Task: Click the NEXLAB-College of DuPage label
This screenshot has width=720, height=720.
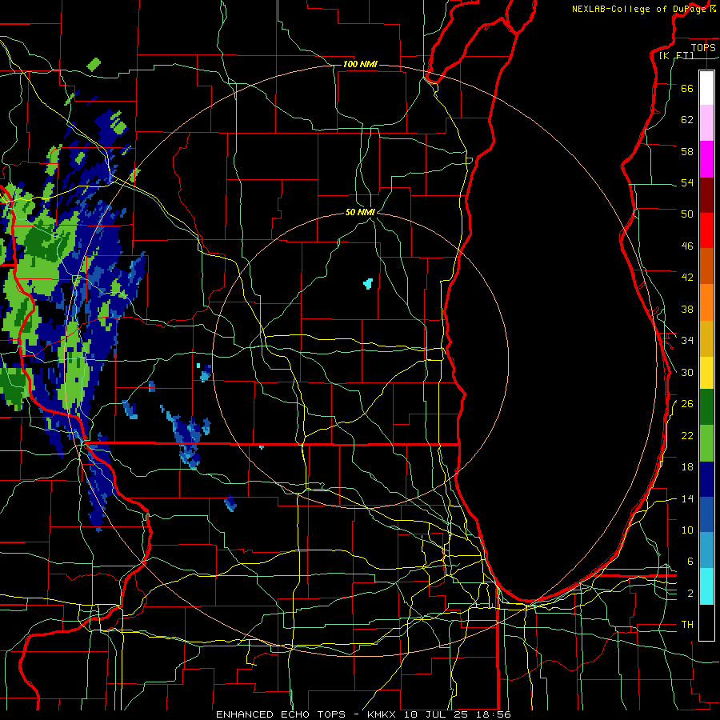Action: click(x=640, y=9)
